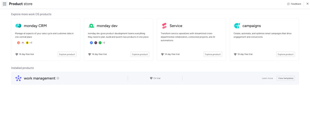Click the diamond trial icon in campaigns card
The height and width of the screenshot is (113, 310).
coord(235,54)
